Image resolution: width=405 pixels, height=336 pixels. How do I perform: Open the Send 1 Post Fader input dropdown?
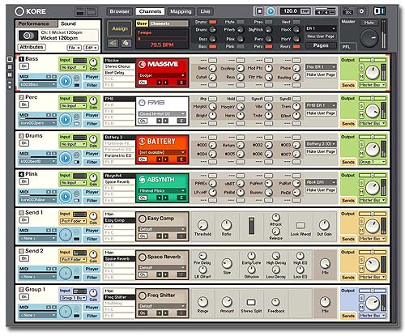[x=73, y=221]
